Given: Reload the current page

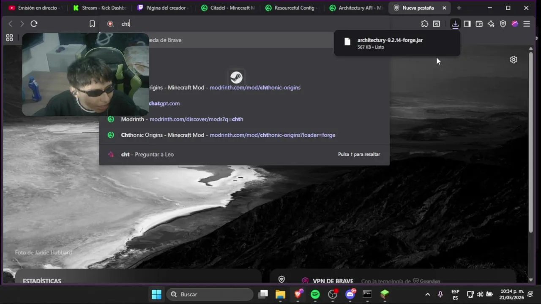Looking at the screenshot, I should [x=34, y=24].
